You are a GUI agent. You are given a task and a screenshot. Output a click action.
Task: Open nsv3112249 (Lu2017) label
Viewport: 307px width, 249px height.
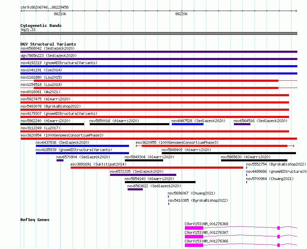tap(40, 128)
